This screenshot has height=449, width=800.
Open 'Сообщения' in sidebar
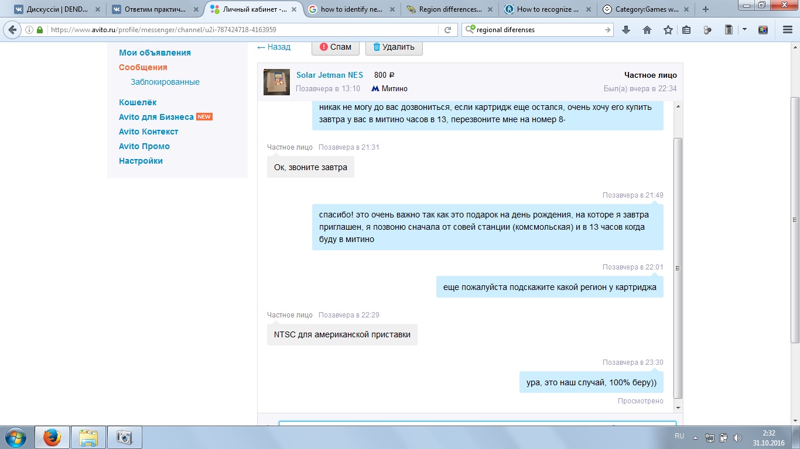tap(143, 67)
